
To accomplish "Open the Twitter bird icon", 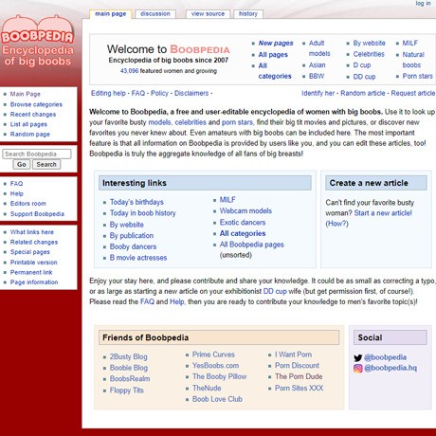I will [x=357, y=358].
